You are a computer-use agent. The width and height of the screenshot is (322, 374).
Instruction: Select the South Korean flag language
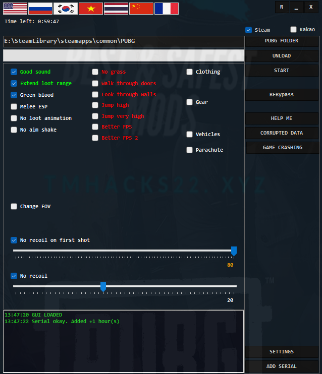66,9
